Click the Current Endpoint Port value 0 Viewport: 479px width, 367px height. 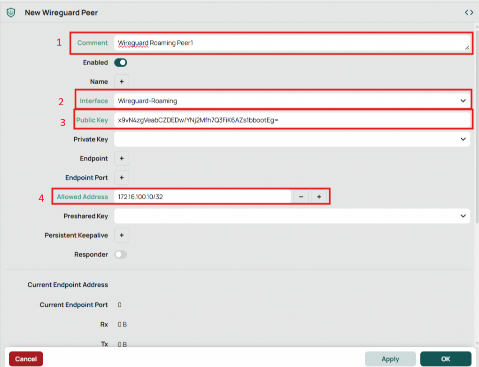119,305
